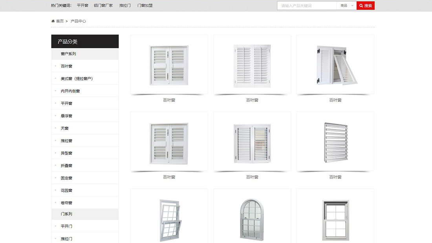Open 美式窗（提拉窗户） category
Viewport: 432px width, 243px height.
click(x=77, y=79)
